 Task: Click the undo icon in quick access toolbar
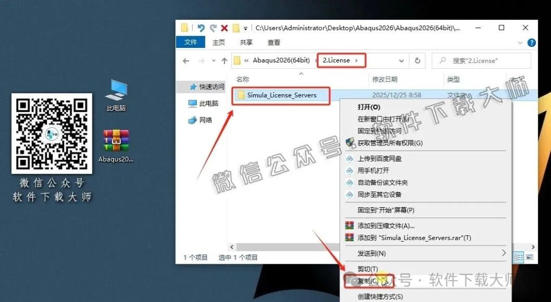click(201, 28)
